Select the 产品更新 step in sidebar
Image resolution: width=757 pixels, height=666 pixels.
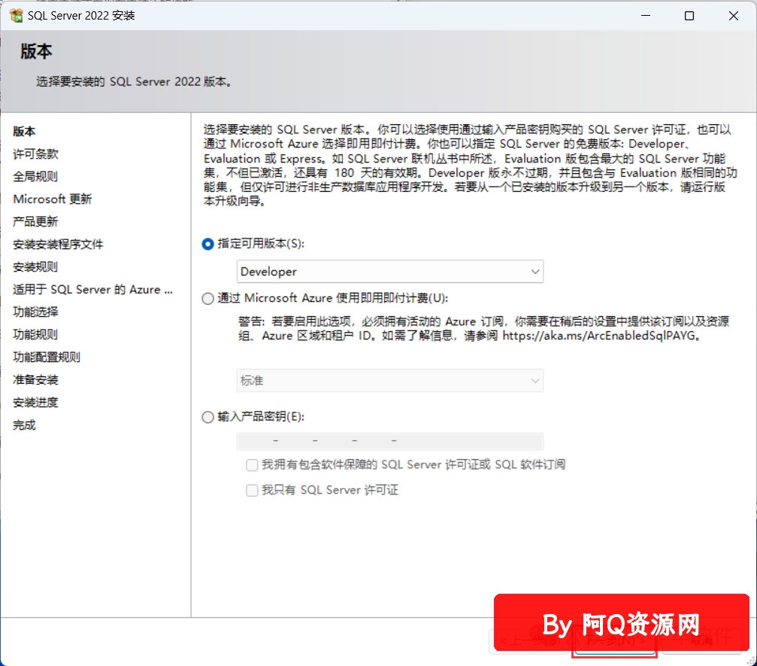(35, 222)
